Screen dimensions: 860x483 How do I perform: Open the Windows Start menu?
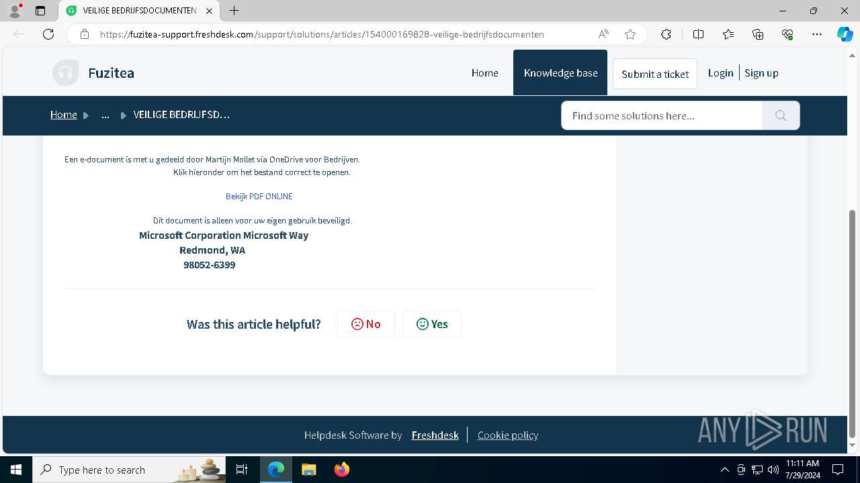tap(16, 470)
